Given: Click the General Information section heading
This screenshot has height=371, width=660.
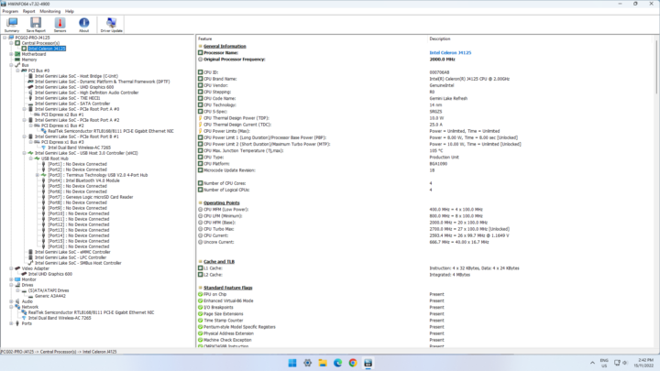Looking at the screenshot, I should click(x=225, y=47).
